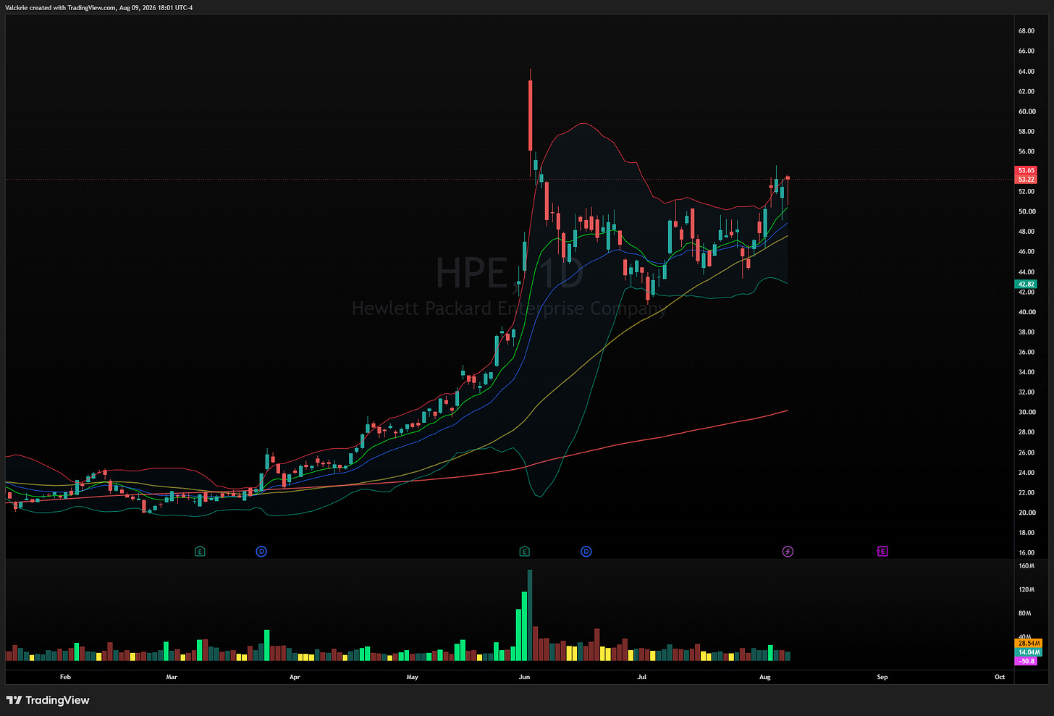Image resolution: width=1054 pixels, height=716 pixels.
Task: Select the Oct label on time axis
Action: coord(1000,678)
